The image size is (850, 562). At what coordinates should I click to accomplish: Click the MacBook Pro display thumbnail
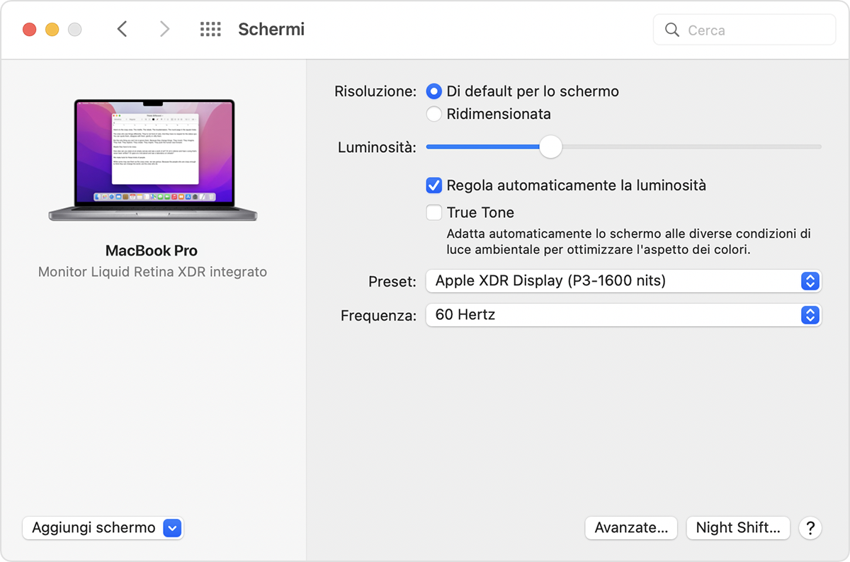153,160
